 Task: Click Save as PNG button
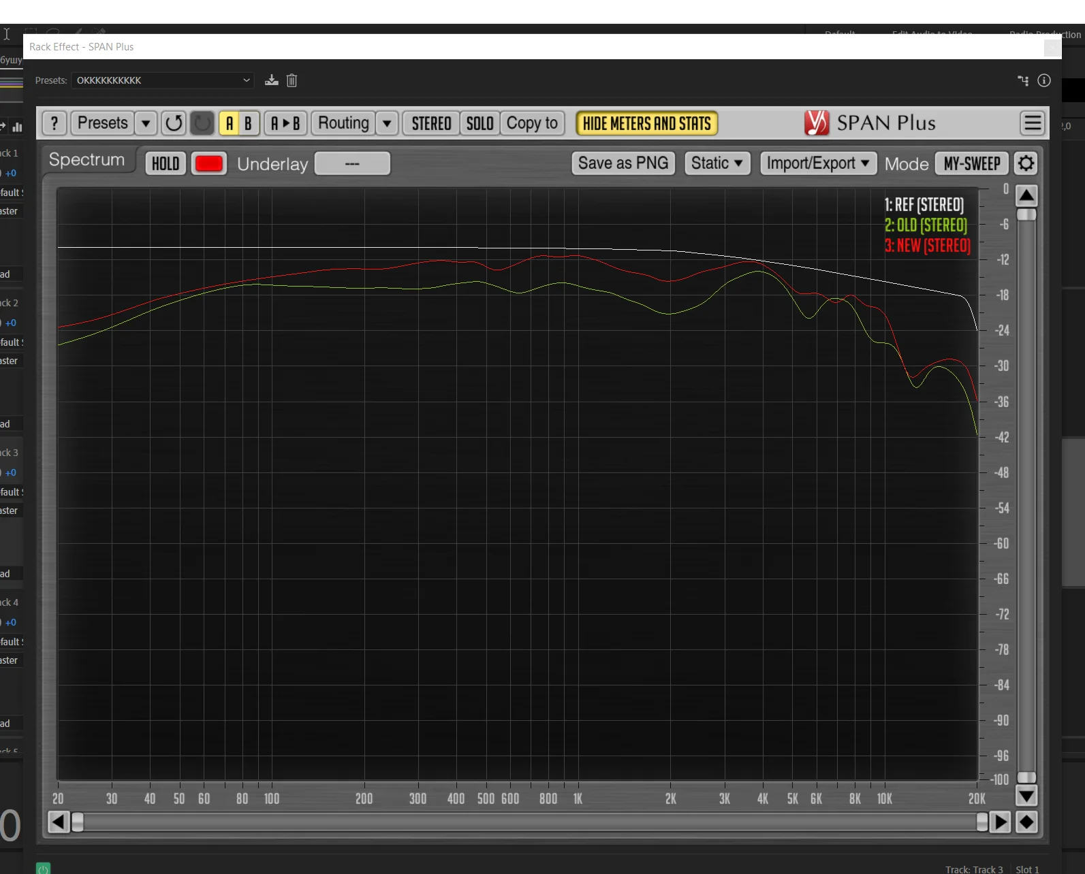tap(623, 163)
